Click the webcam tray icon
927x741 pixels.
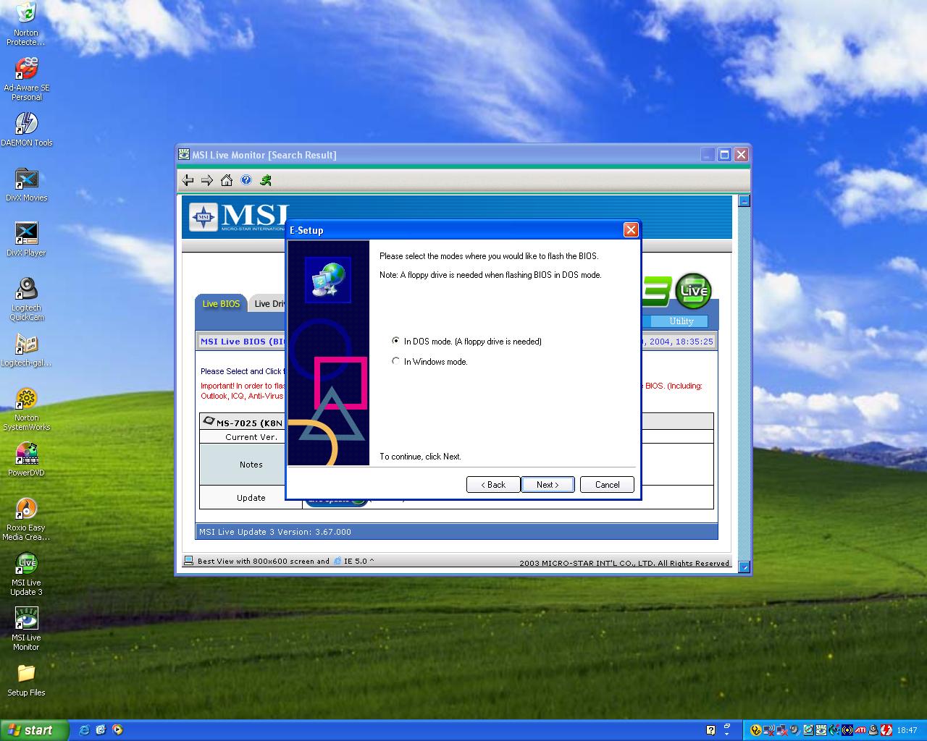click(x=873, y=729)
